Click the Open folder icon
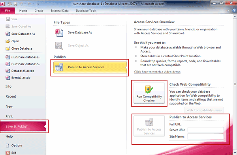The height and width of the screenshot is (155, 237). [8, 41]
